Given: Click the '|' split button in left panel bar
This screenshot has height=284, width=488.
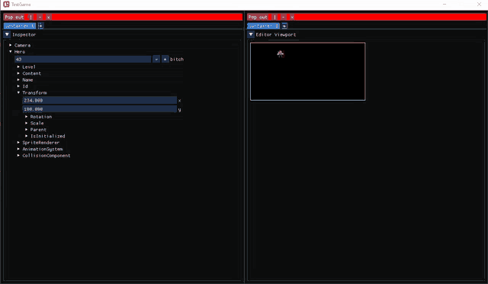Looking at the screenshot, I should click(x=30, y=17).
